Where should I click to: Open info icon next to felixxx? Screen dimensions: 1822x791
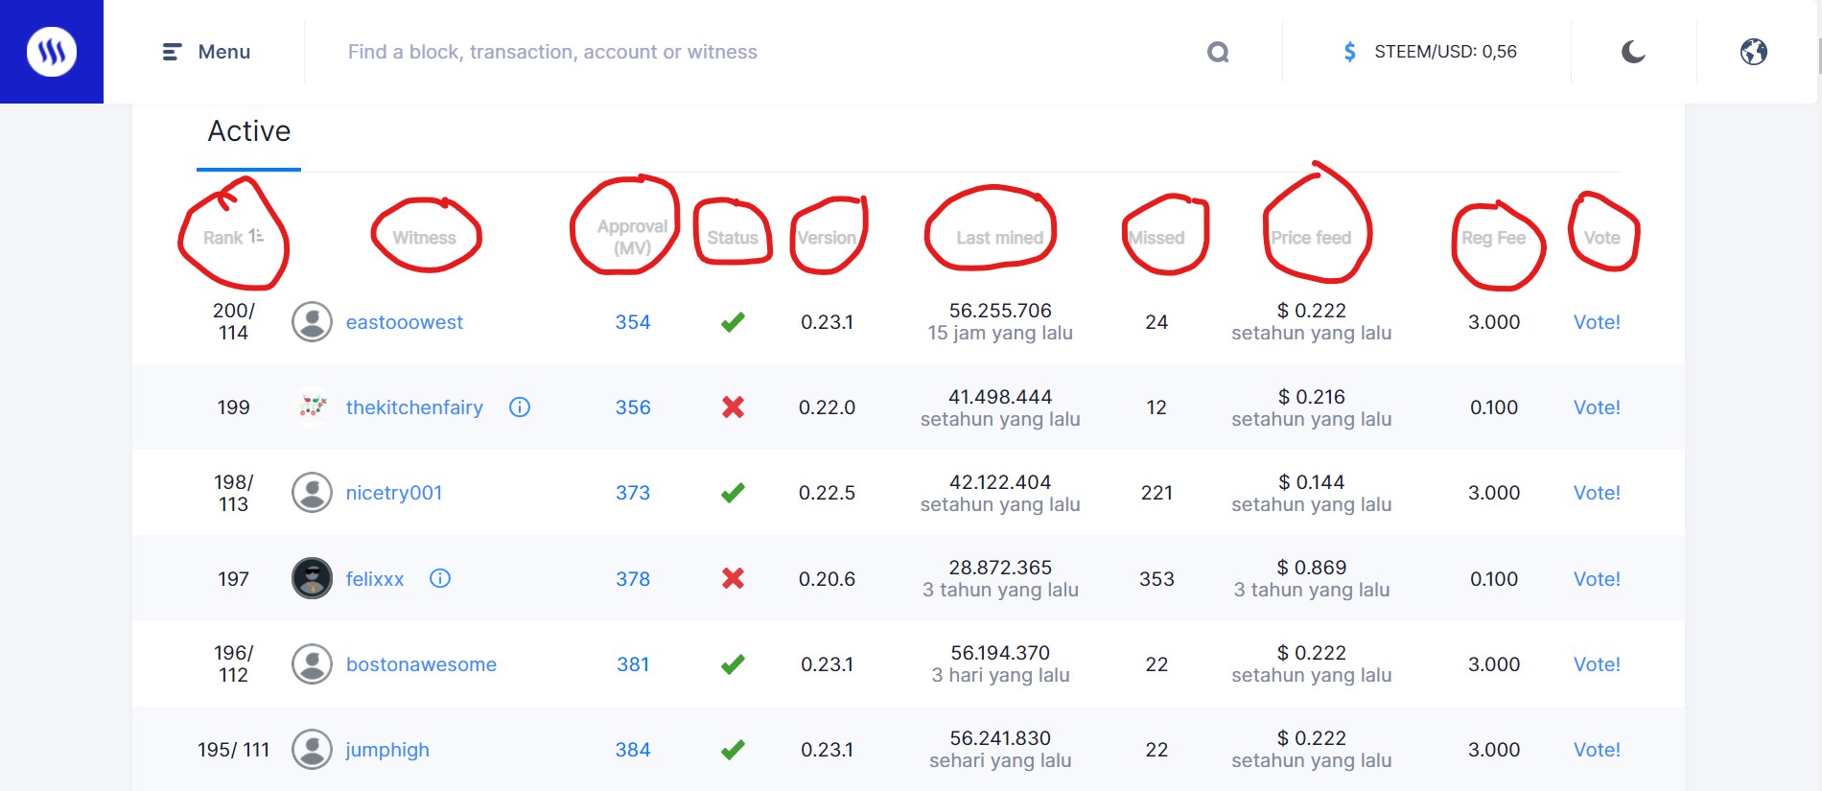(x=440, y=578)
